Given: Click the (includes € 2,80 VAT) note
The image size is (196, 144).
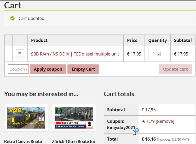Looking at the screenshot, I should [x=173, y=139].
